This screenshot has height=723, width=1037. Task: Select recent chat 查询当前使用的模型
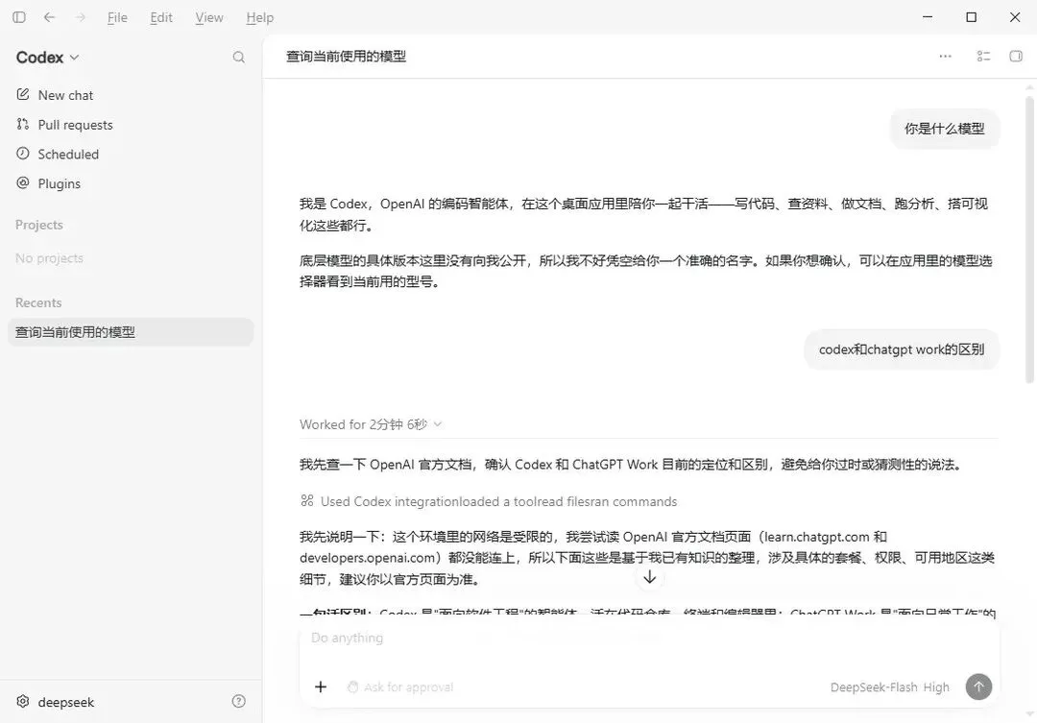(x=131, y=332)
